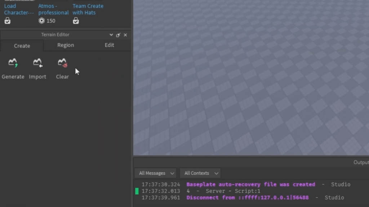Select the Disconnect from ::ffff:127.0.0.1 message
Image resolution: width=369 pixels, height=207 pixels.
[x=247, y=198]
